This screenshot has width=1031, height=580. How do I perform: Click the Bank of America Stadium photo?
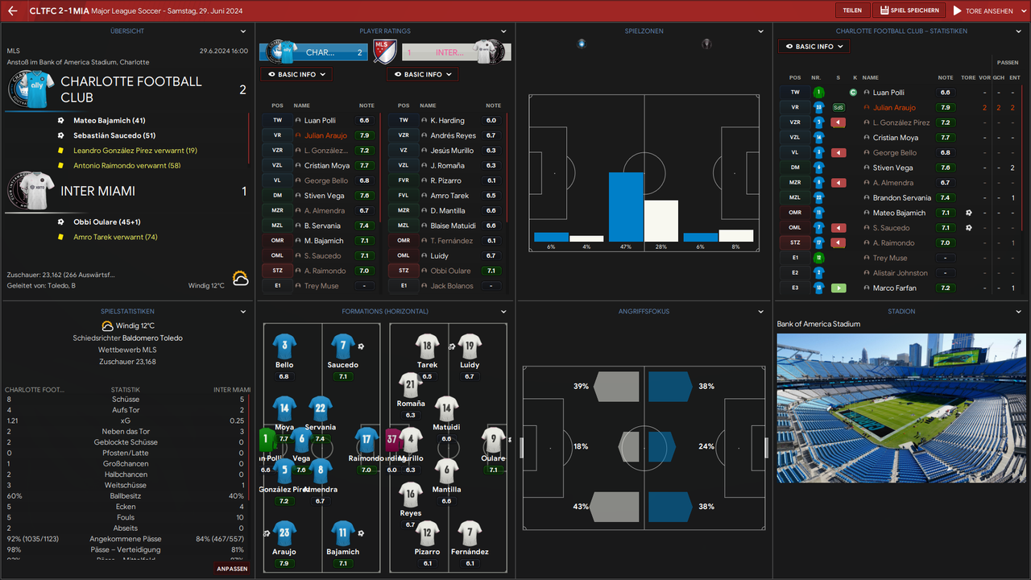point(901,408)
